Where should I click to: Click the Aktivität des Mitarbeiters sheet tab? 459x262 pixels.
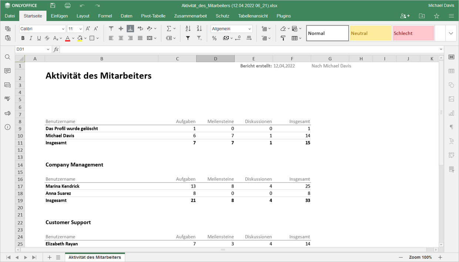(x=95, y=257)
